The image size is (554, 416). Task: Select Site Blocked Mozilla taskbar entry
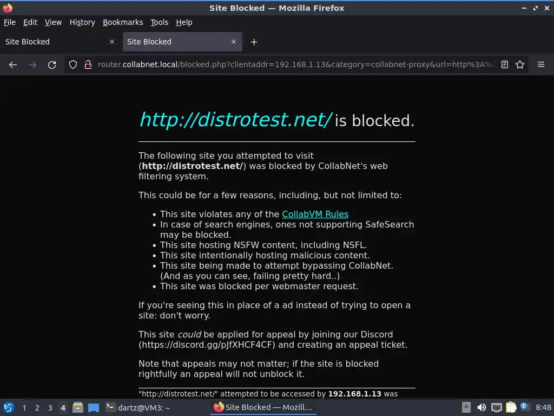pos(263,407)
